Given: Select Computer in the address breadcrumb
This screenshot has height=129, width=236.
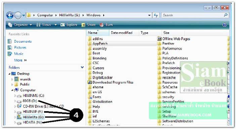Looking at the screenshot, I should (x=45, y=15).
